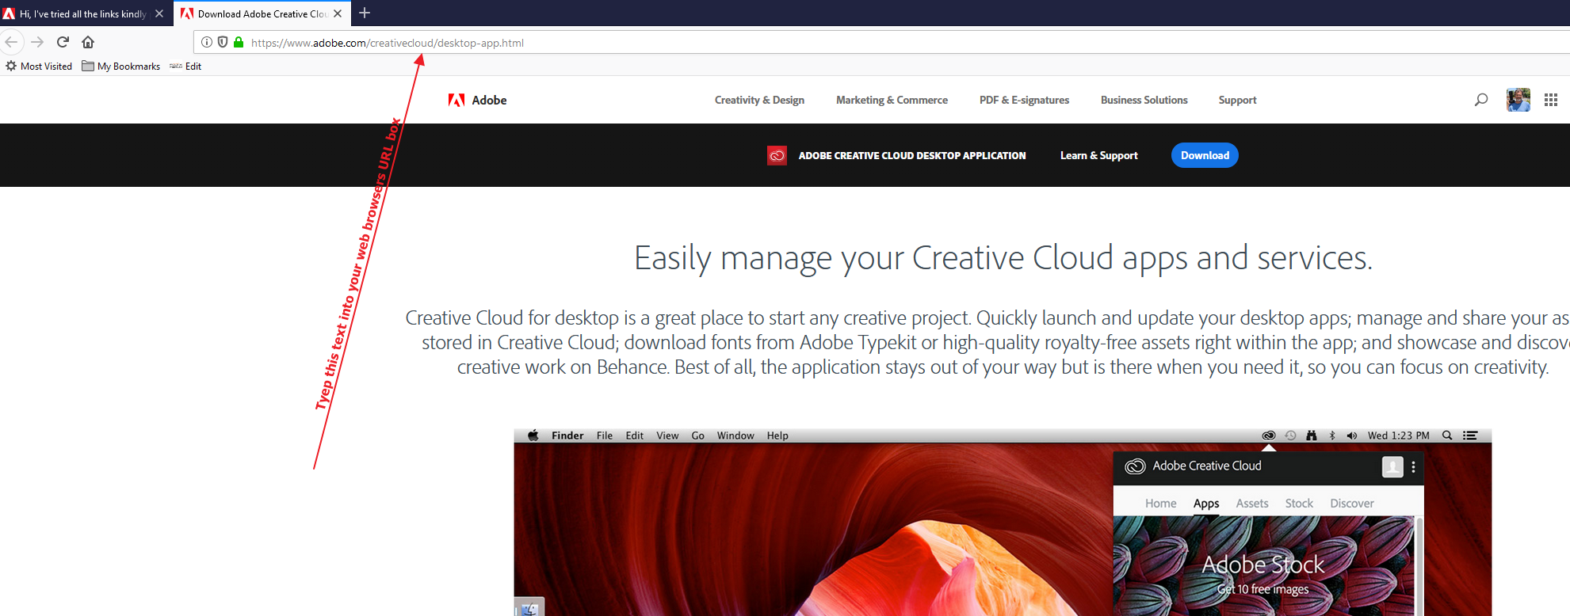Open the Adobe apps grid icon
1570x616 pixels.
point(1551,100)
